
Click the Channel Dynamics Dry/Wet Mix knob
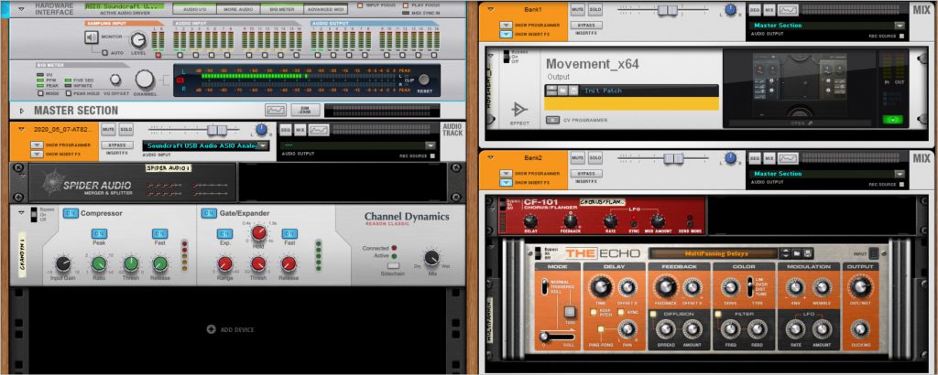pos(431,259)
